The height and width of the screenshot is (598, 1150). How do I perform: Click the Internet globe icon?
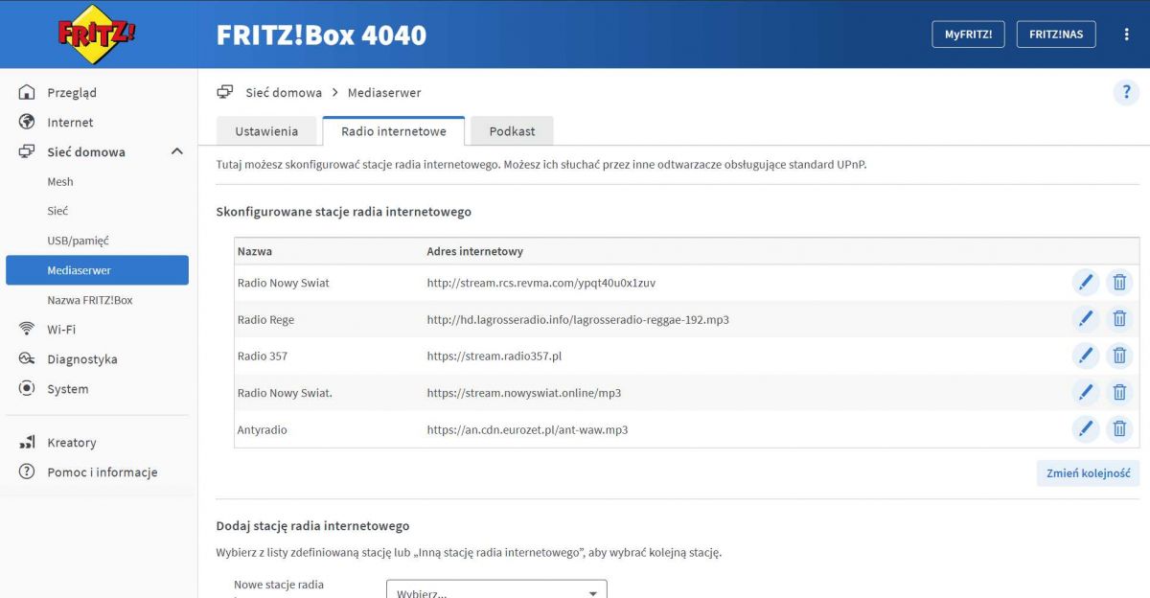click(x=27, y=123)
